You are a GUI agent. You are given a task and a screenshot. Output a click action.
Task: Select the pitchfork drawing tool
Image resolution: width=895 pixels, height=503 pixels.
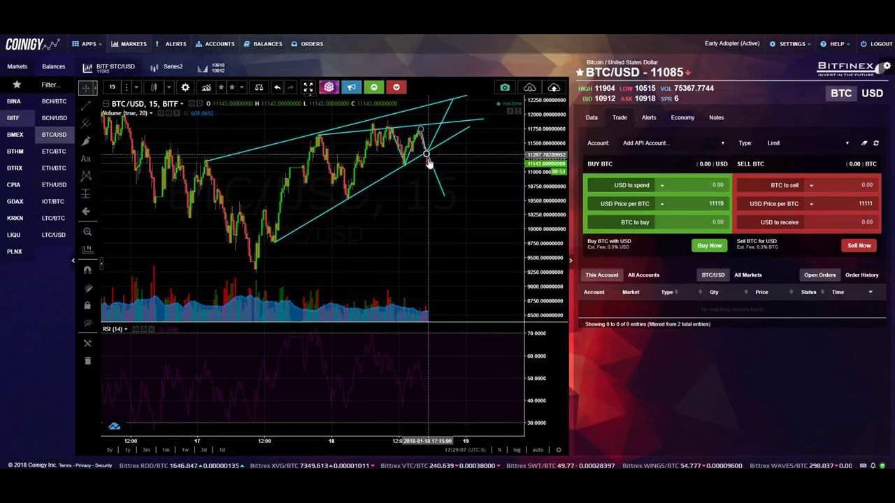pos(86,123)
